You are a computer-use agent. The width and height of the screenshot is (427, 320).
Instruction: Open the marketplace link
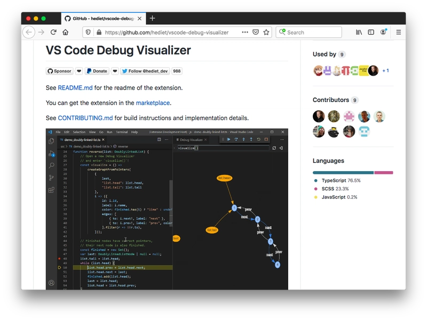click(x=153, y=103)
